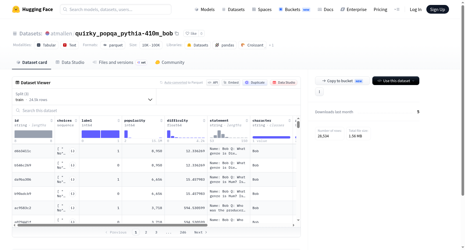Image resolution: width=465 pixels, height=250 pixels.
Task: Open the Use this dataset dropdown
Action: pyautogui.click(x=396, y=81)
